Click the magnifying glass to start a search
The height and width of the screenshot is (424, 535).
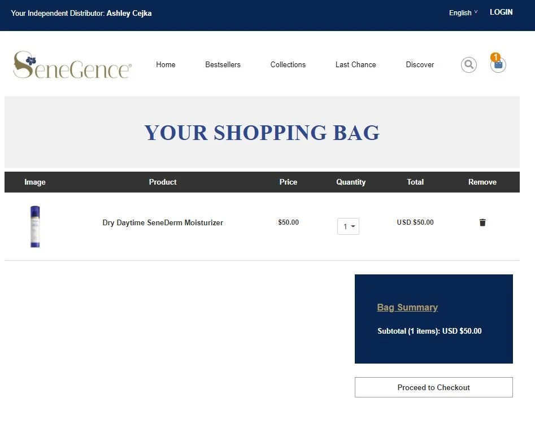tap(468, 64)
